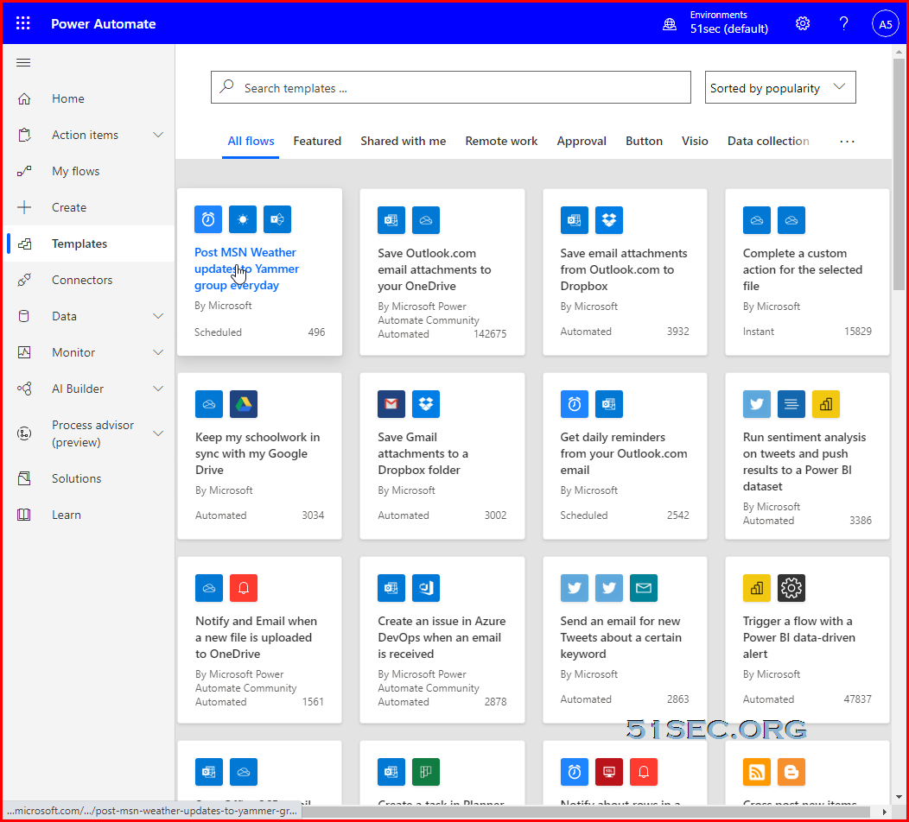Viewport: 909px width, 822px height.
Task: Click the Planner icon on bottom row card
Action: [x=426, y=772]
